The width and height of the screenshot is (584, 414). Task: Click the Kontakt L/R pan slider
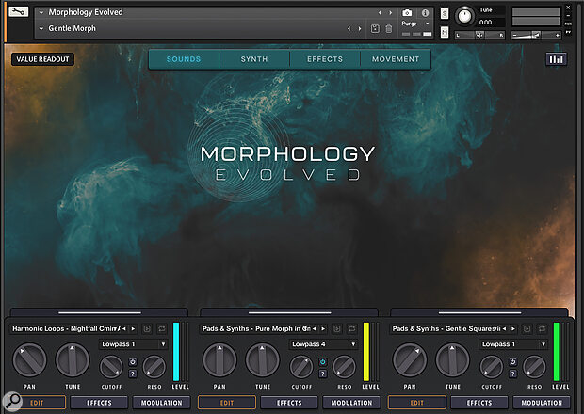point(479,35)
